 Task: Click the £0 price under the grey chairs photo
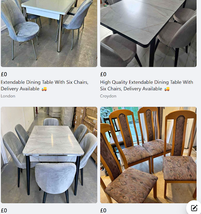pyautogui.click(x=4, y=211)
